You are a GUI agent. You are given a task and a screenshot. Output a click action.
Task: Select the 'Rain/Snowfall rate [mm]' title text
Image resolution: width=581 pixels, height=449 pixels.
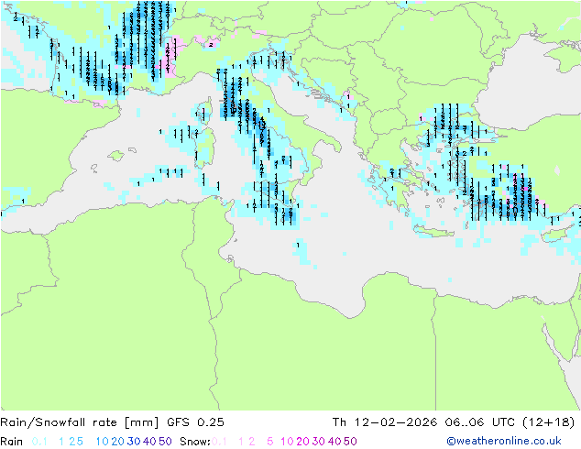pos(80,422)
